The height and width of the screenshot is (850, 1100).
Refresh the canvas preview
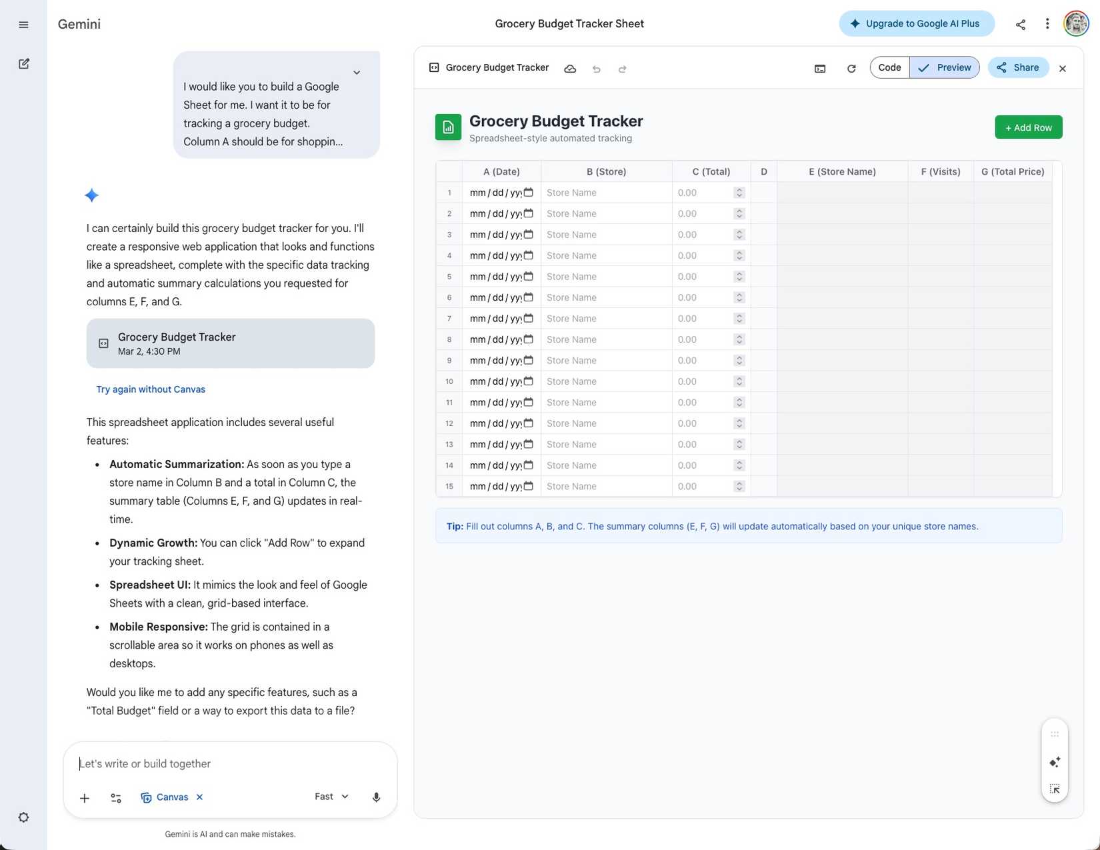point(851,69)
